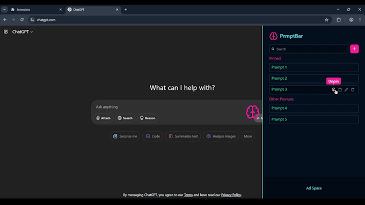The height and width of the screenshot is (205, 365).
Task: Open the tab search dropdown arrow
Action: (4, 10)
